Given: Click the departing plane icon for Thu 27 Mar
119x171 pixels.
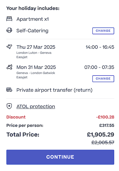Looking at the screenshot, I should pyautogui.click(x=9, y=47).
